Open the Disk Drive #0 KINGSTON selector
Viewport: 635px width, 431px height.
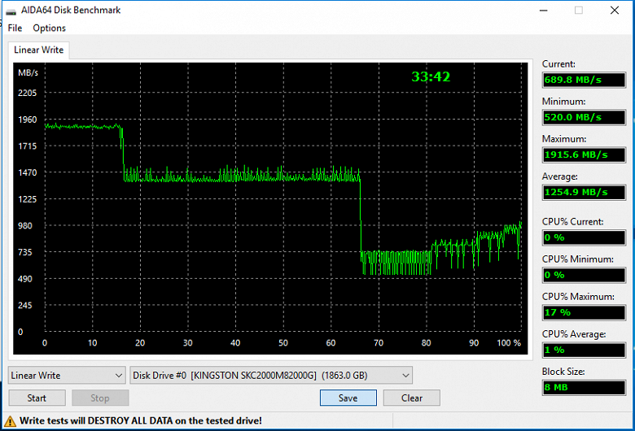(x=271, y=376)
